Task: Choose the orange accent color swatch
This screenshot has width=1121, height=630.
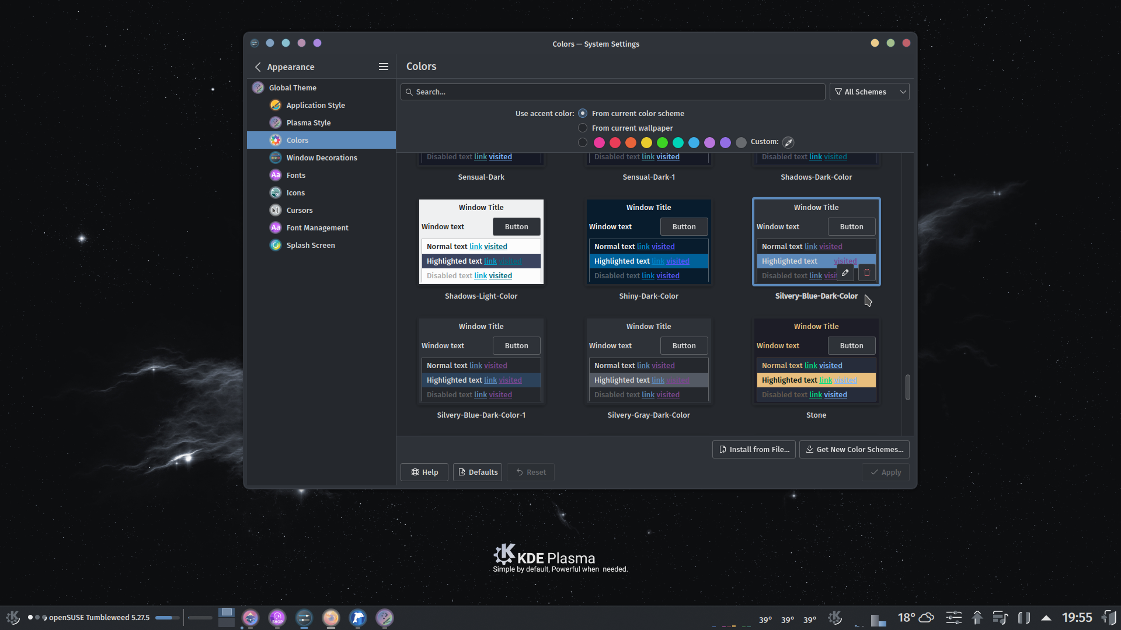Action: pos(631,142)
